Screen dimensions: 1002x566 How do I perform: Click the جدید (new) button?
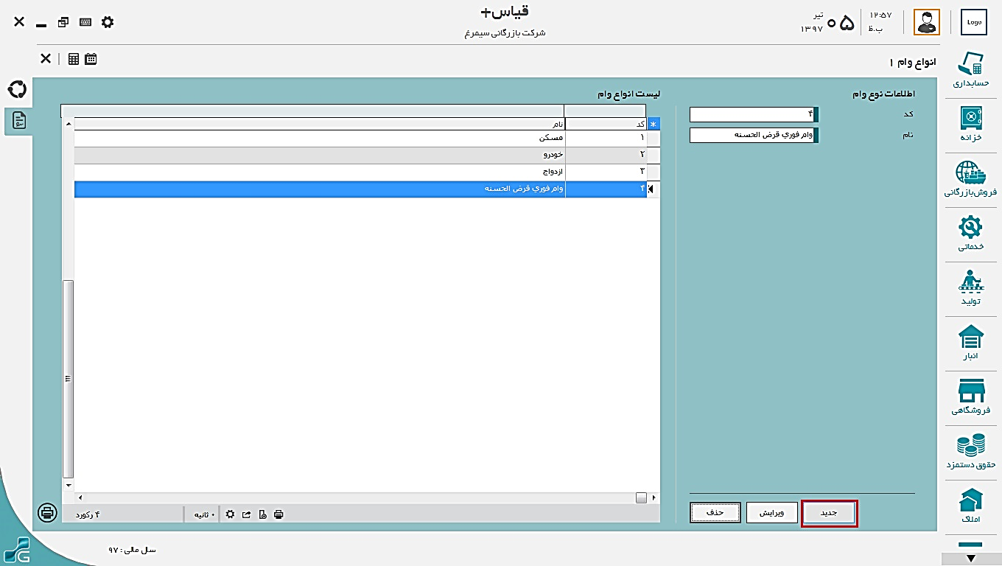point(830,512)
